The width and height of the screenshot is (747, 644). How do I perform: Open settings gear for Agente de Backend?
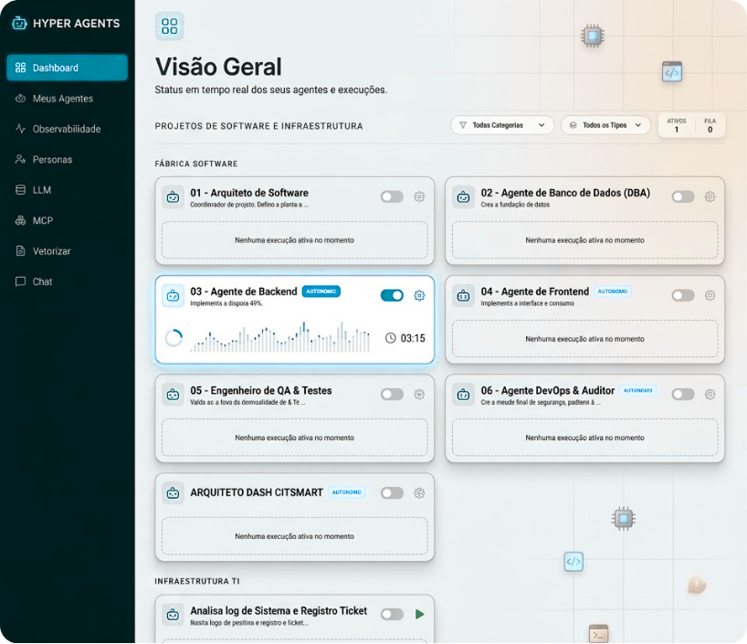(419, 295)
